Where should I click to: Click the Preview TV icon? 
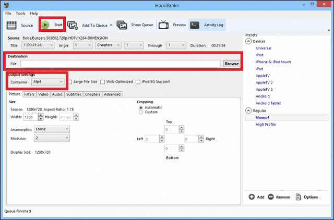163,25
